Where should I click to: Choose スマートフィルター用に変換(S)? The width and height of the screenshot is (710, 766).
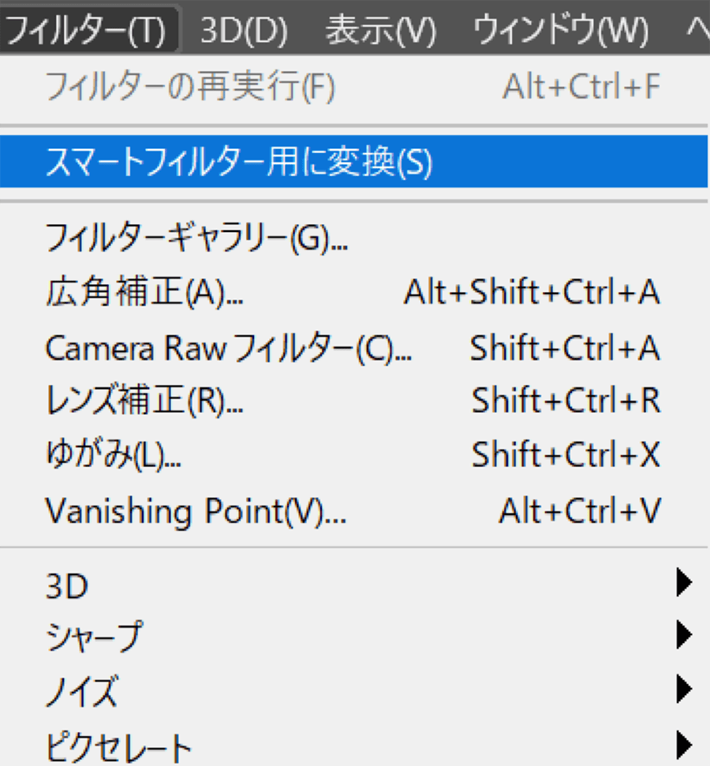pos(353,161)
